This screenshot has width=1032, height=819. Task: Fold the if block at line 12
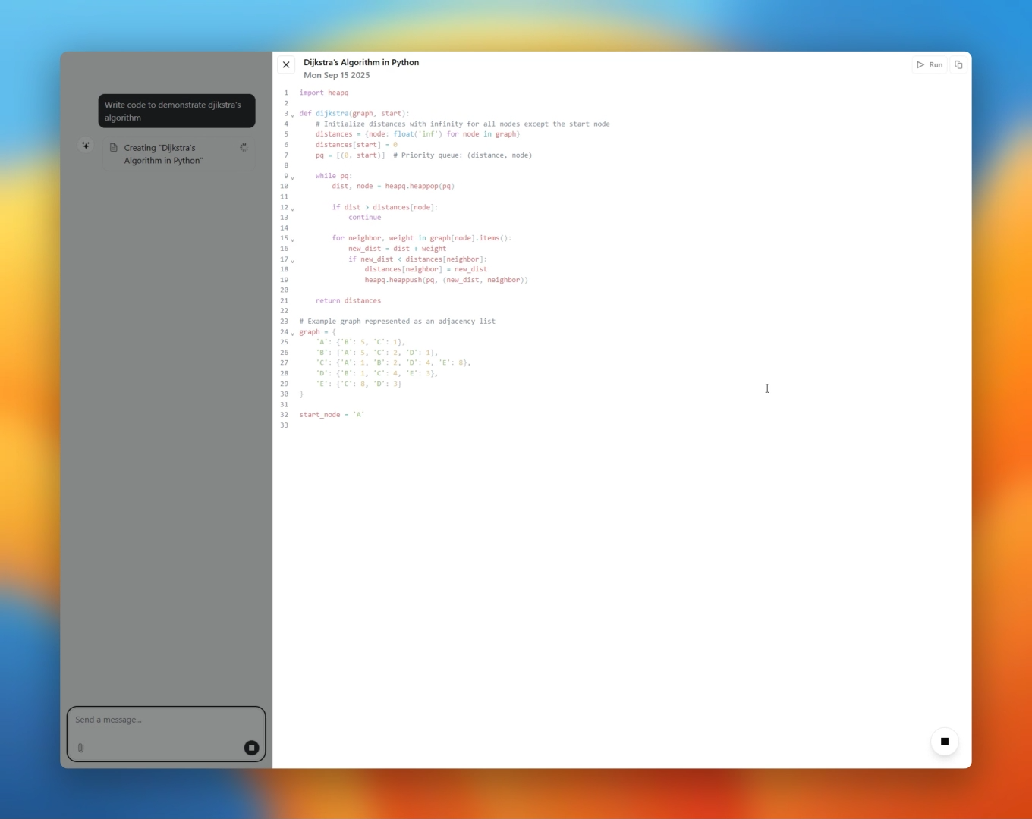point(293,209)
